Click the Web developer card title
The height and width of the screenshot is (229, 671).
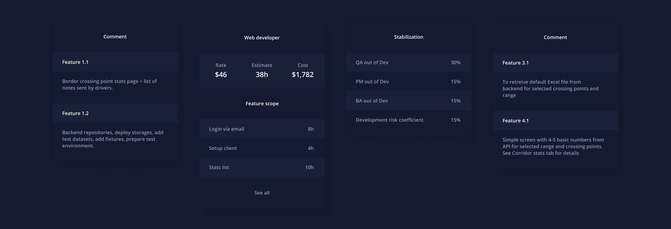coord(262,38)
